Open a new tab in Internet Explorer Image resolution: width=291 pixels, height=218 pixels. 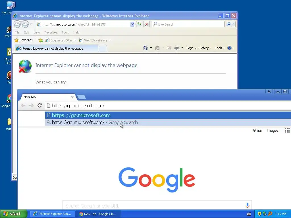(103, 49)
